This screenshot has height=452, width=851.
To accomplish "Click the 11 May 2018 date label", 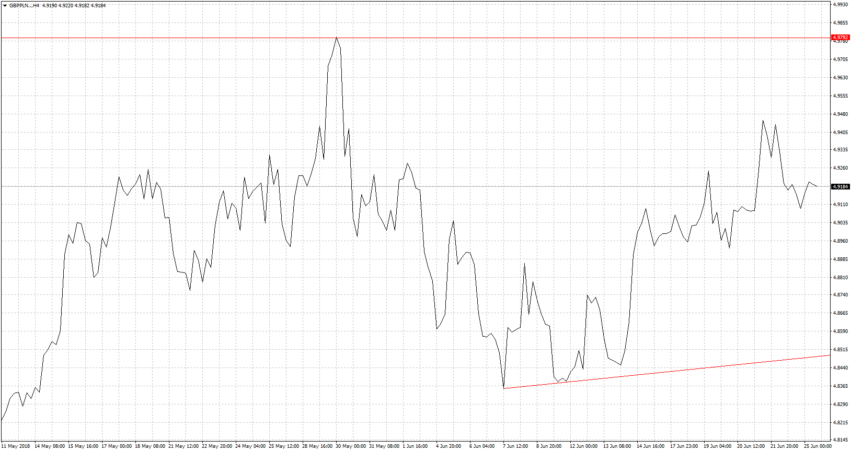I will pos(16,446).
